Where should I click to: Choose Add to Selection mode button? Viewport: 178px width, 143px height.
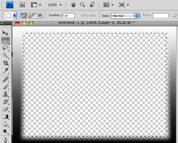(x=29, y=16)
